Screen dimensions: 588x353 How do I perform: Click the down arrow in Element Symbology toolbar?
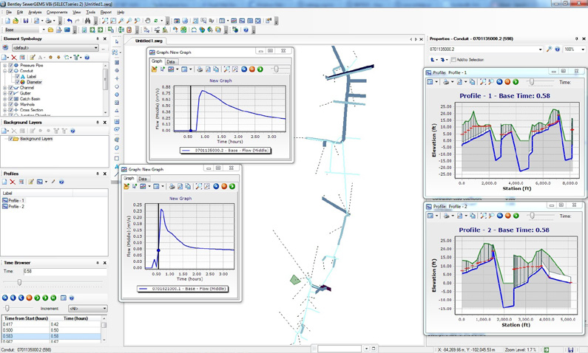(x=58, y=58)
